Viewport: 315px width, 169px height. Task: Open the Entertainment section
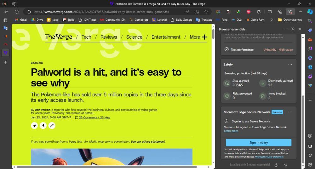(166, 37)
